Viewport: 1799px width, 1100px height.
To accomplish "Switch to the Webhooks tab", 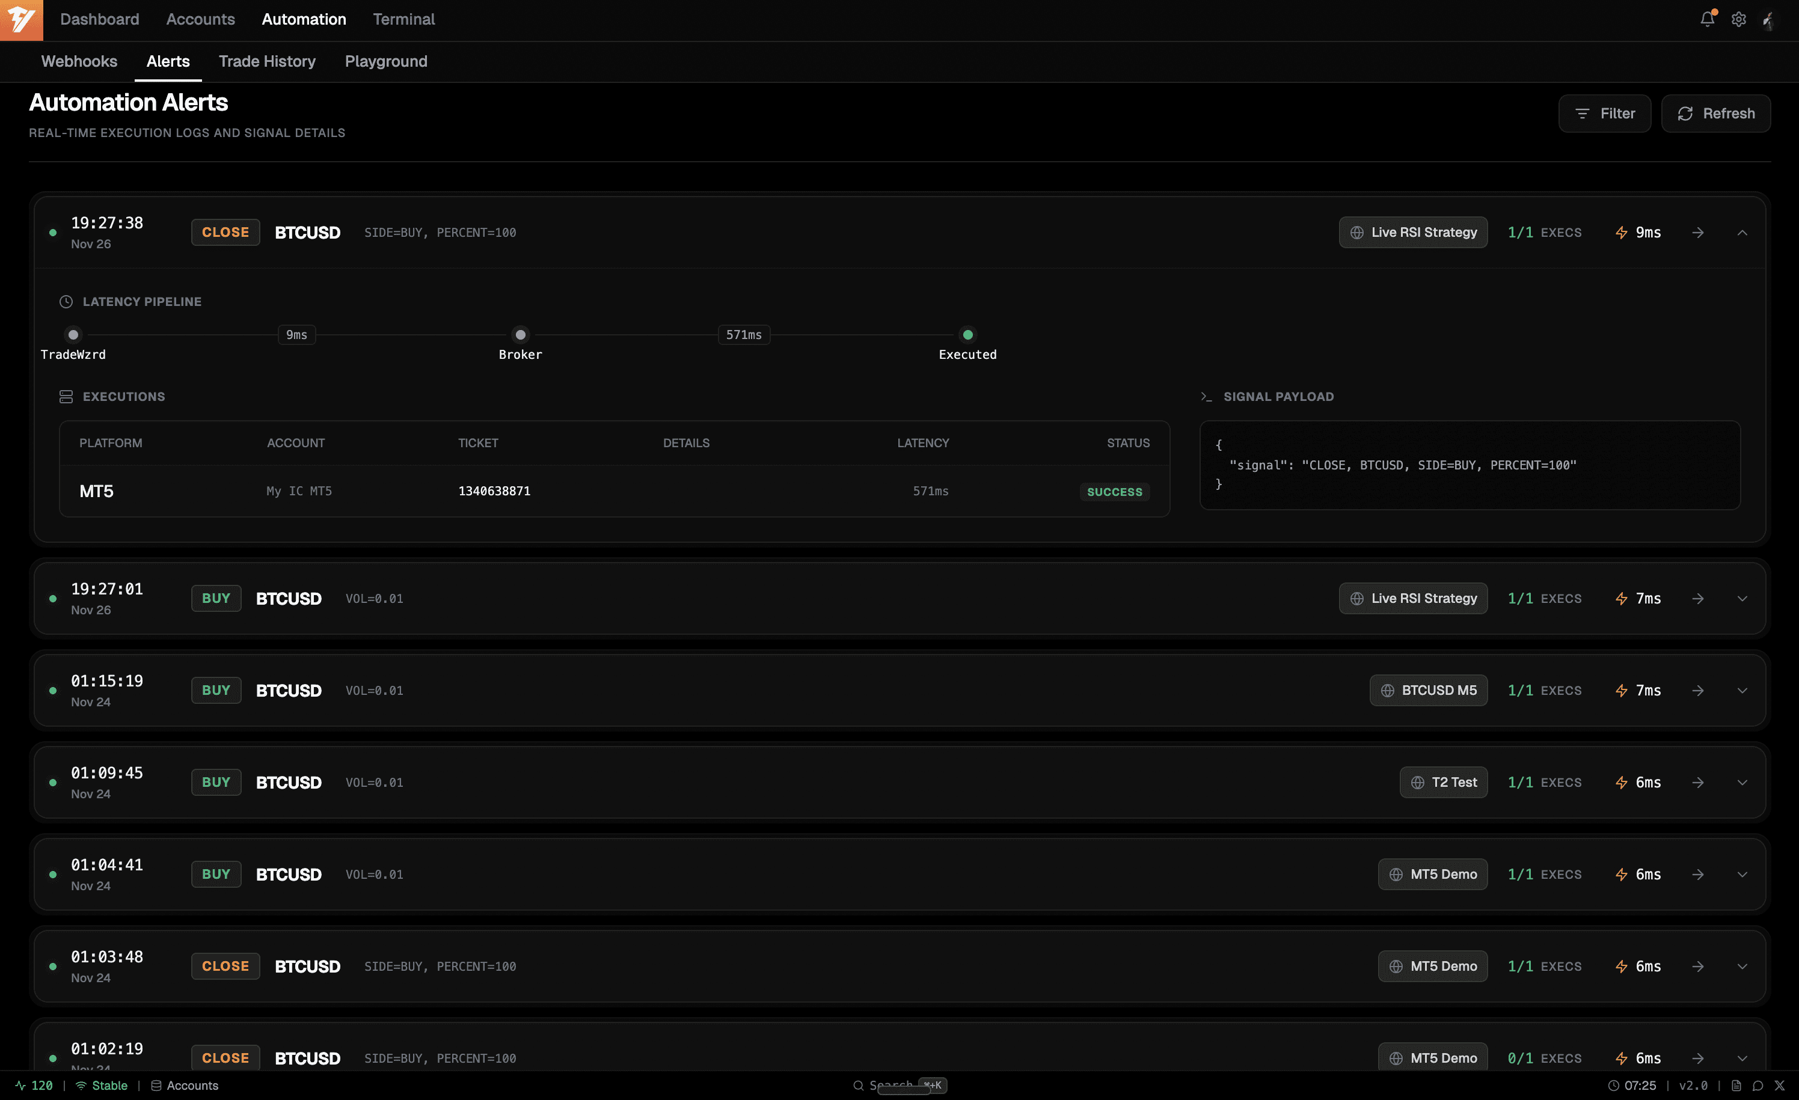I will [x=79, y=61].
